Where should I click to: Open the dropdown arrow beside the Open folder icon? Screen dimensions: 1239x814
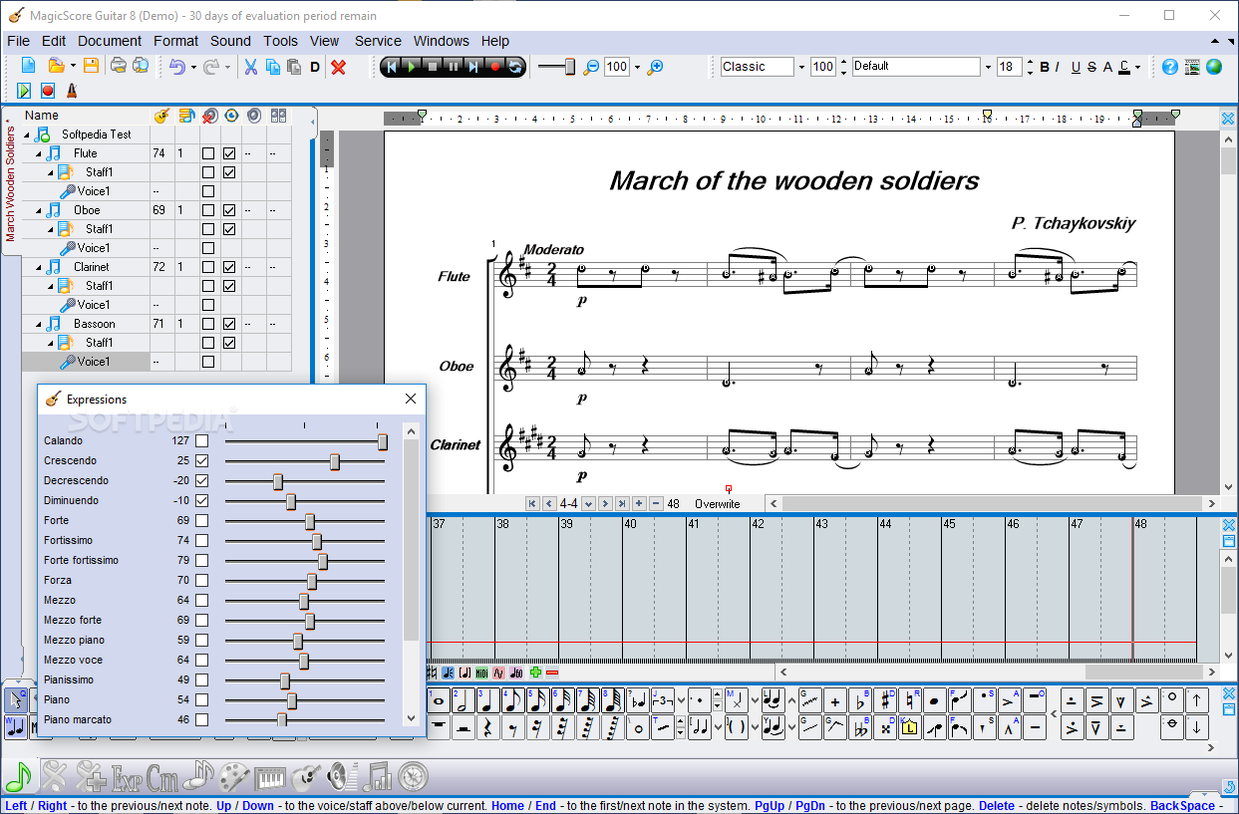click(72, 67)
